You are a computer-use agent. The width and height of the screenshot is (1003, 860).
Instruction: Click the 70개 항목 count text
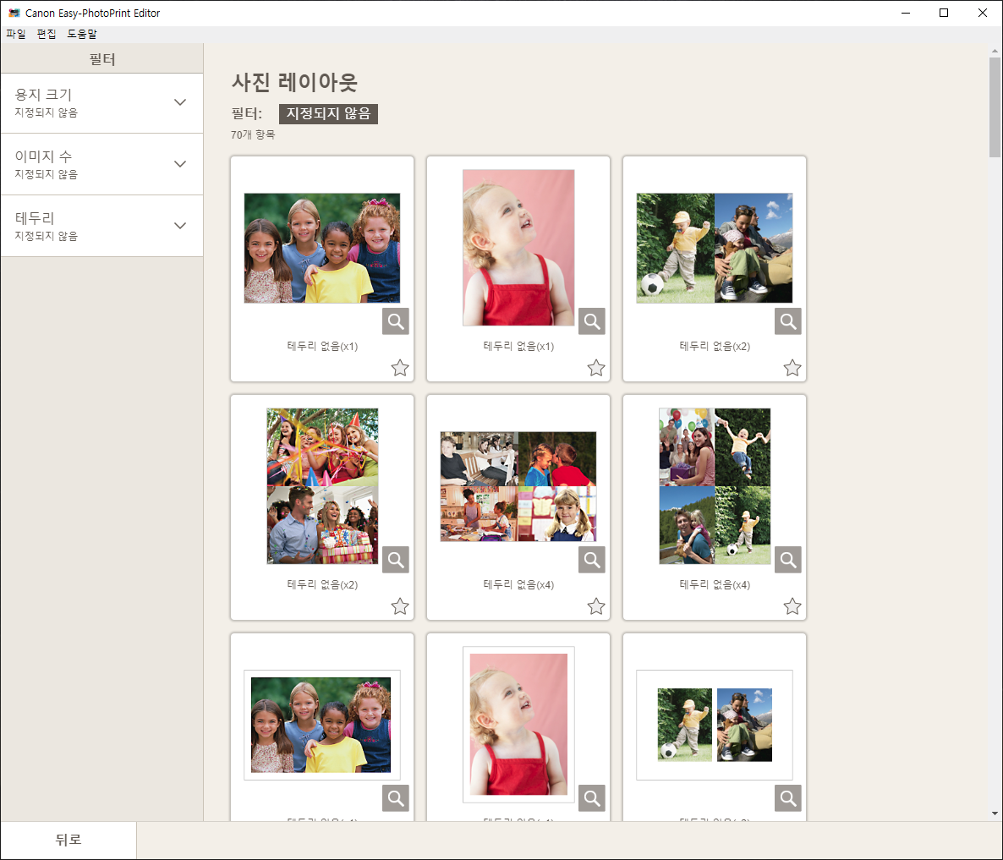pyautogui.click(x=253, y=135)
